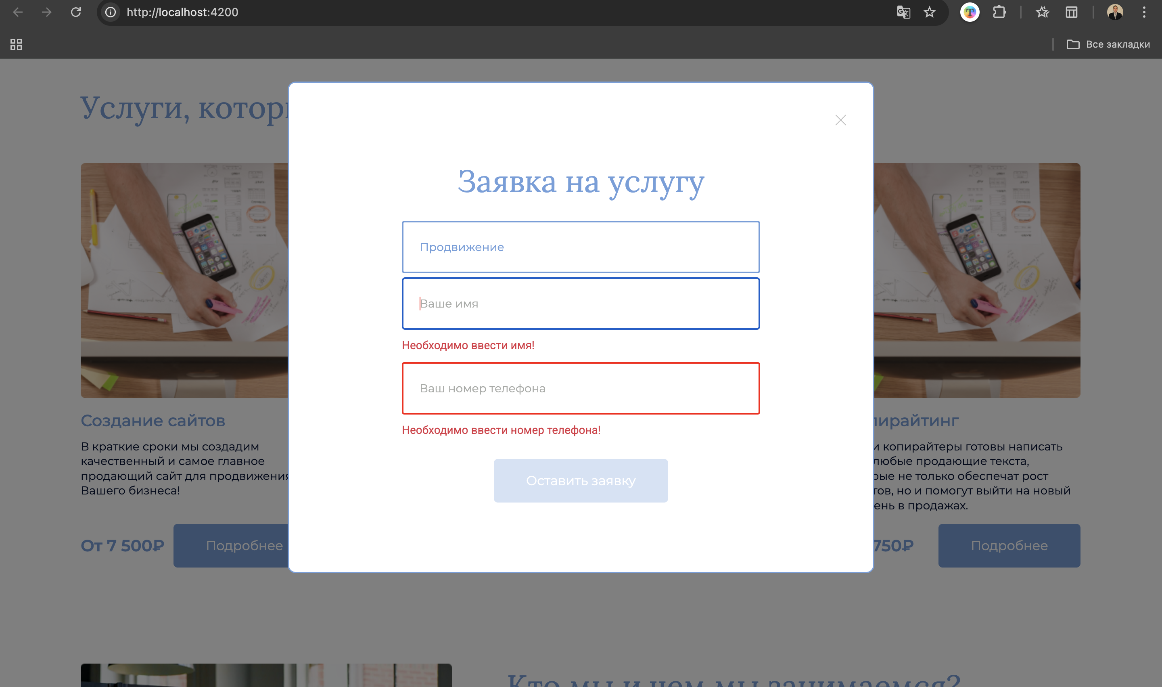
Task: Toggle the Chrome side panel icon
Action: tap(1071, 12)
